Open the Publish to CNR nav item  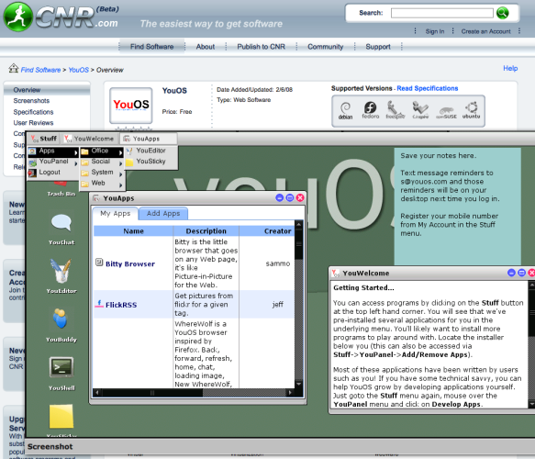[261, 47]
